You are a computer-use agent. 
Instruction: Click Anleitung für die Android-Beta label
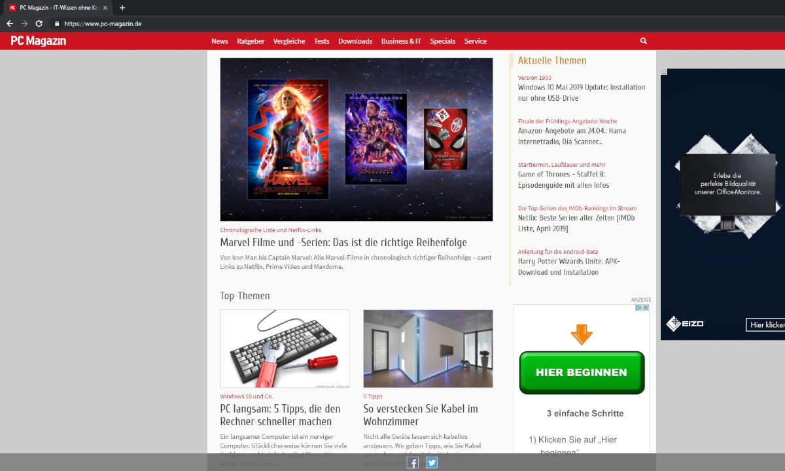coord(558,252)
